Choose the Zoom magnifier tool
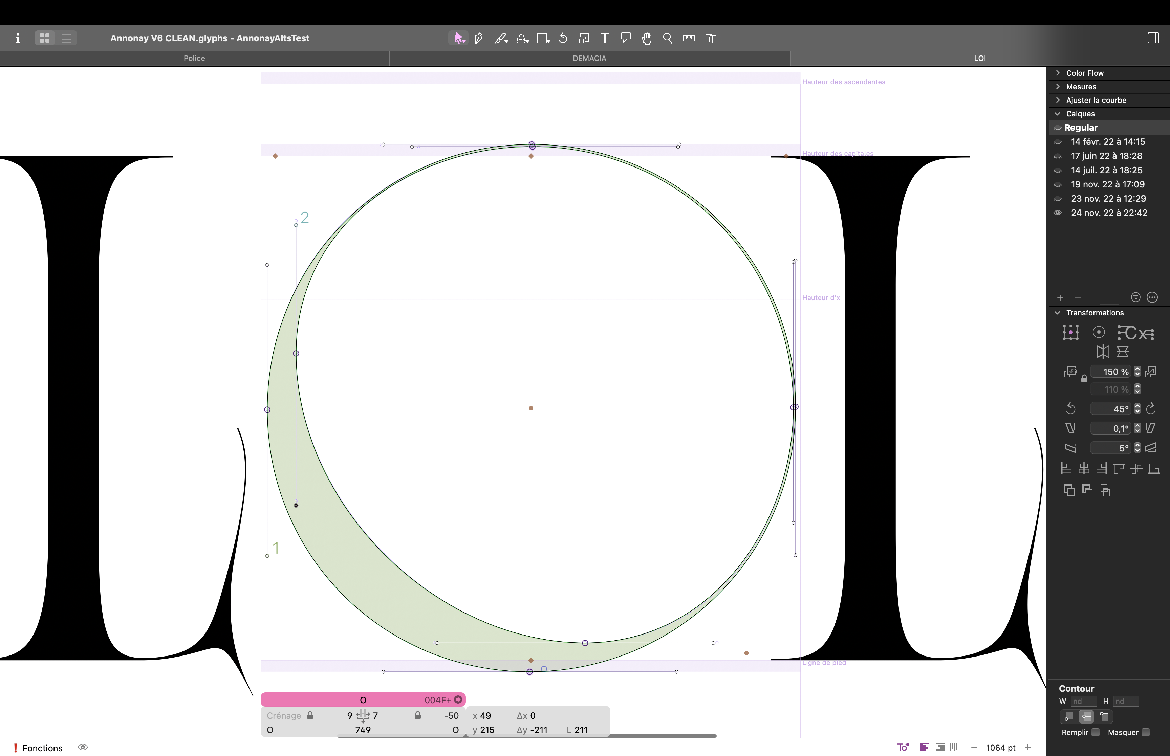Viewport: 1170px width, 756px height. click(x=667, y=38)
